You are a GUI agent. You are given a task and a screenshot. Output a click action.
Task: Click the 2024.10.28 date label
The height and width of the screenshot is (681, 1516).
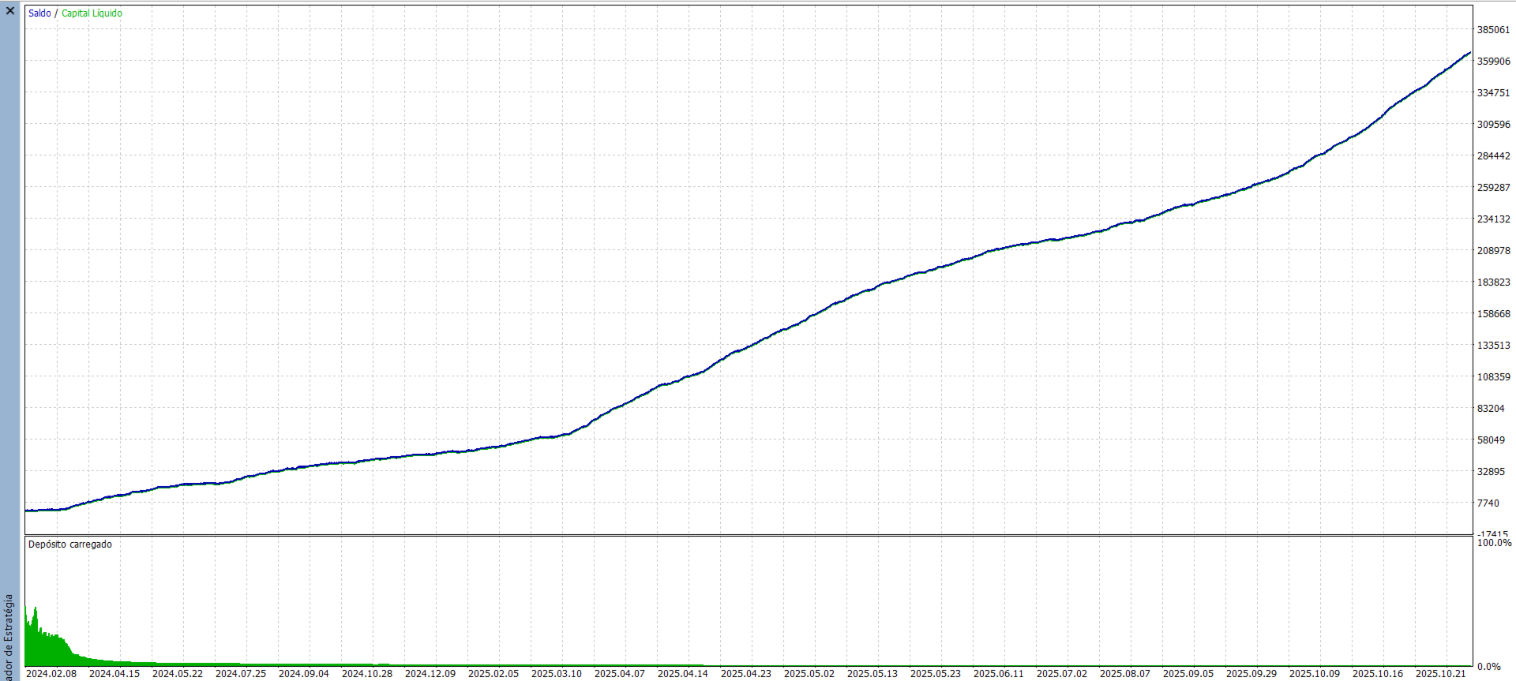pyautogui.click(x=367, y=674)
